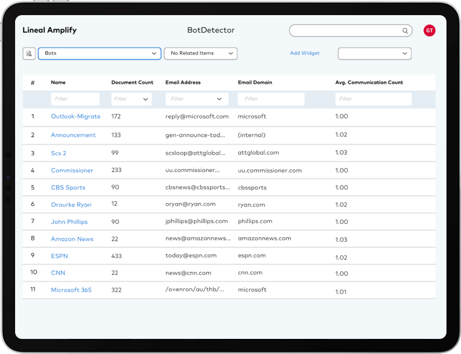Open the Outlook-Migrate bot entry

pos(75,117)
